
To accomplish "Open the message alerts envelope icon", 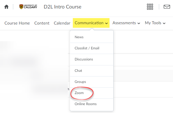I will [x=167, y=7].
